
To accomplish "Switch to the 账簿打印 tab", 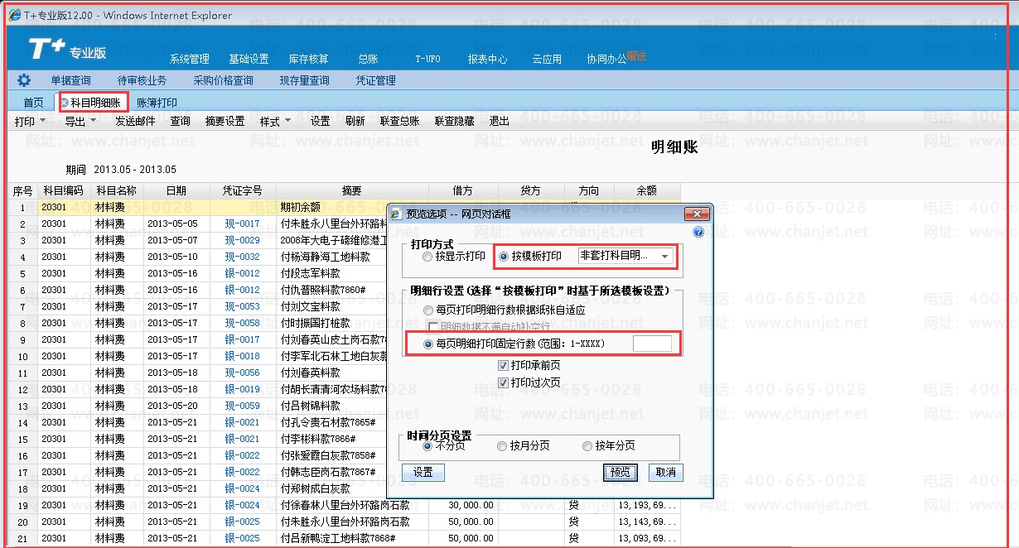I will pyautogui.click(x=157, y=103).
